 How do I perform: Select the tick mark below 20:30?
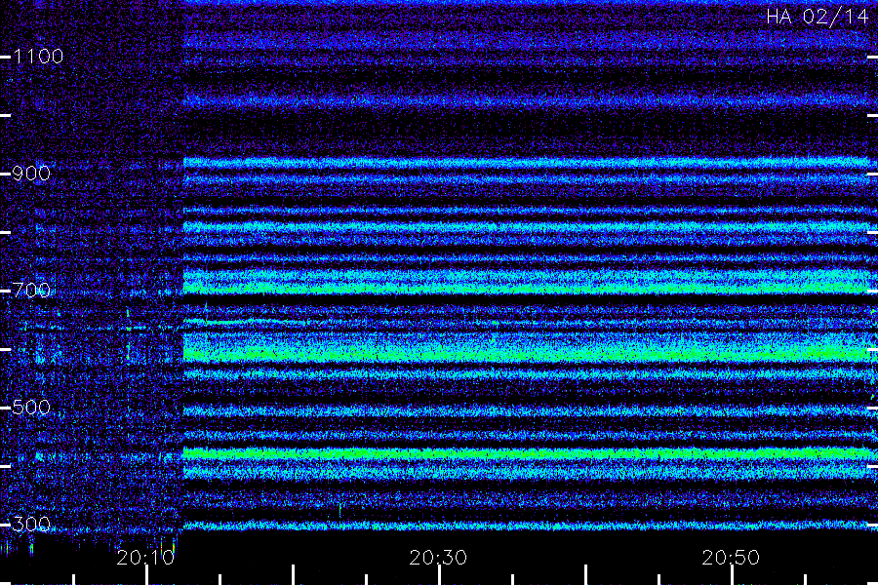[x=440, y=575]
